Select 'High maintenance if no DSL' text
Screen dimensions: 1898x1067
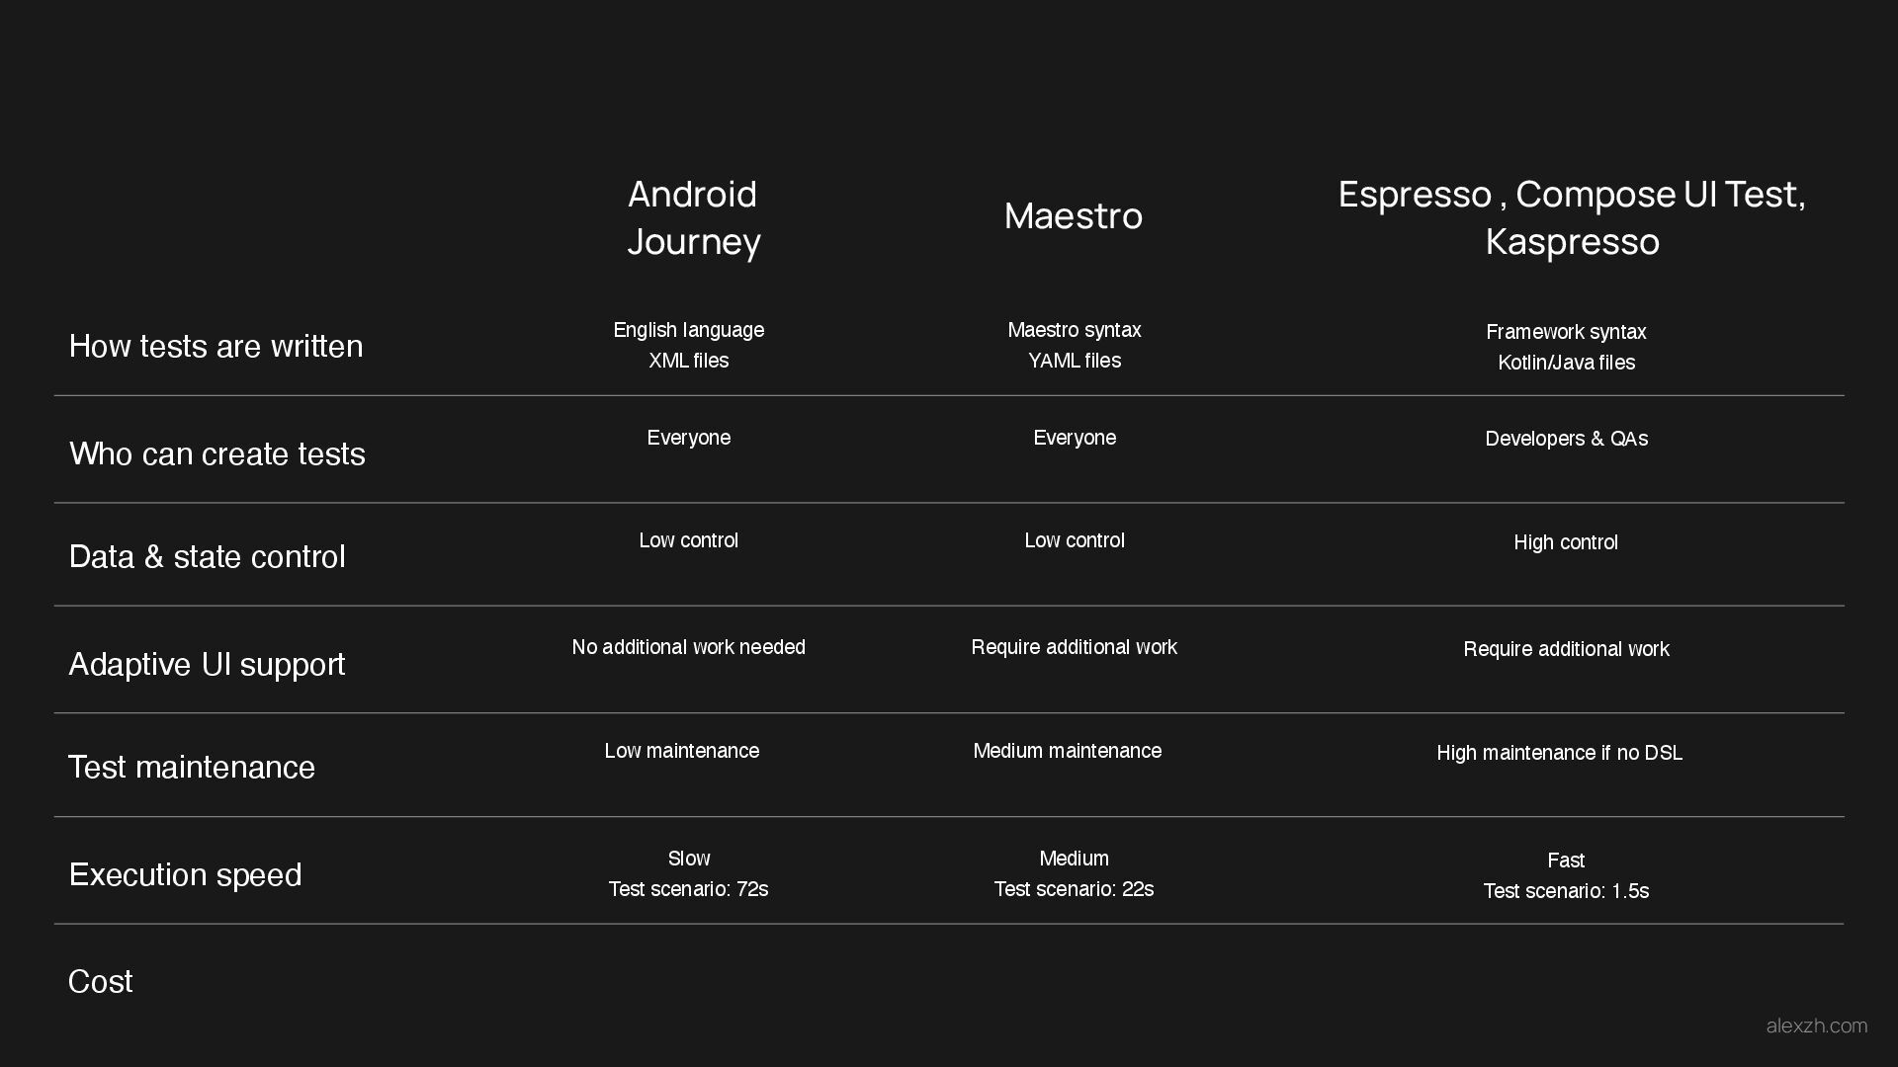(1559, 753)
